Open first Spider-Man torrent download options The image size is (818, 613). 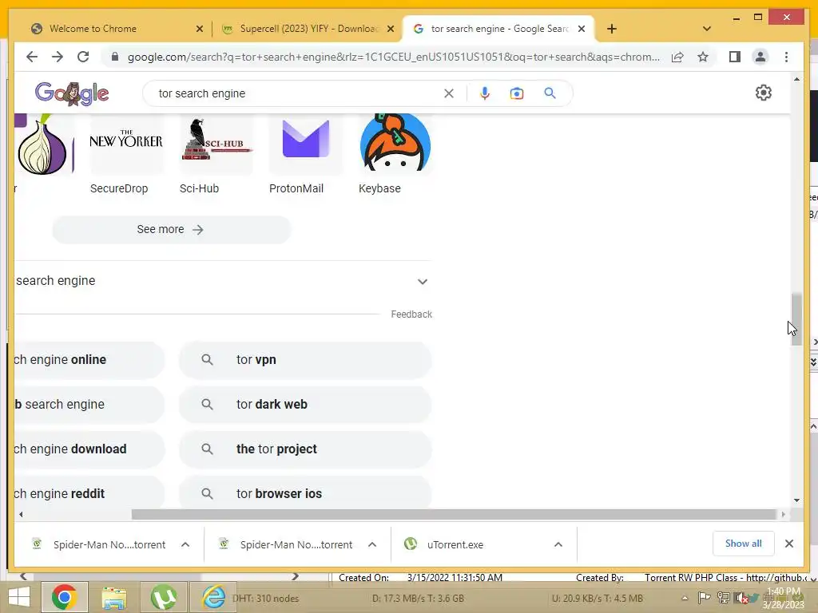[185, 544]
